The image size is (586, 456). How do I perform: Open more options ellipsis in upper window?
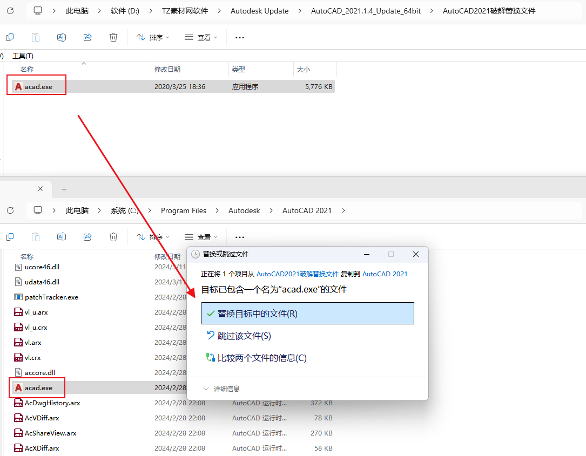pyautogui.click(x=240, y=37)
